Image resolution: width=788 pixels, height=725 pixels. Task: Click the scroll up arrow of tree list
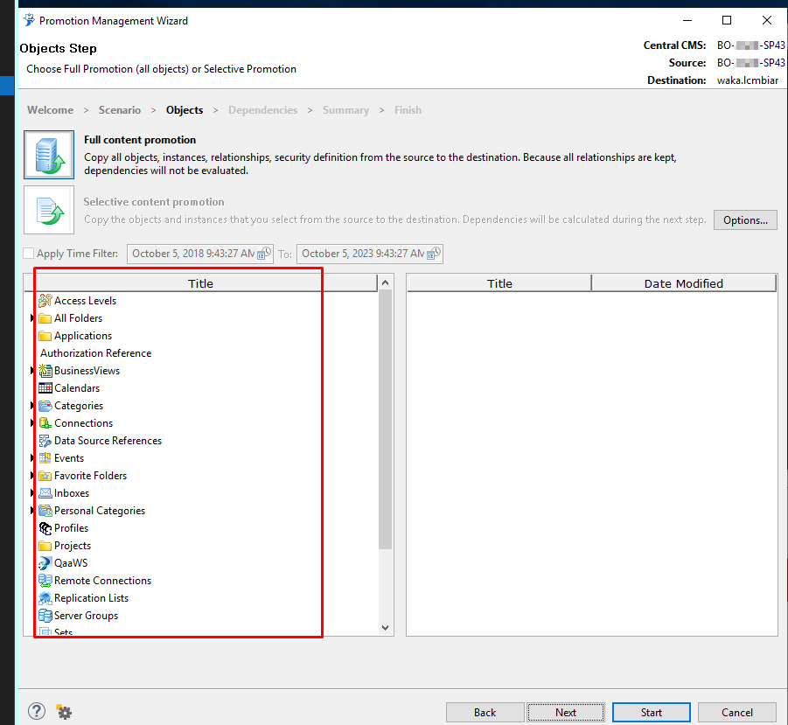[386, 282]
